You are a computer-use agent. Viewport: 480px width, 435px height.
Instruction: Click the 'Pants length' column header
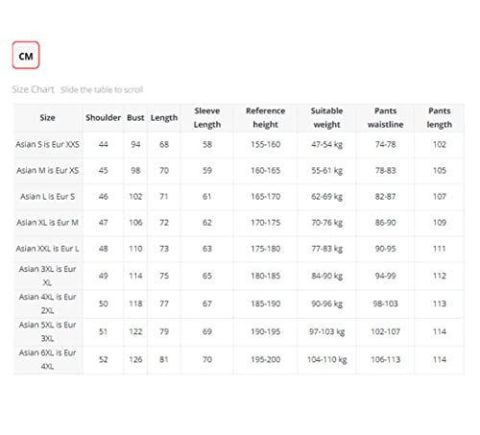point(440,117)
